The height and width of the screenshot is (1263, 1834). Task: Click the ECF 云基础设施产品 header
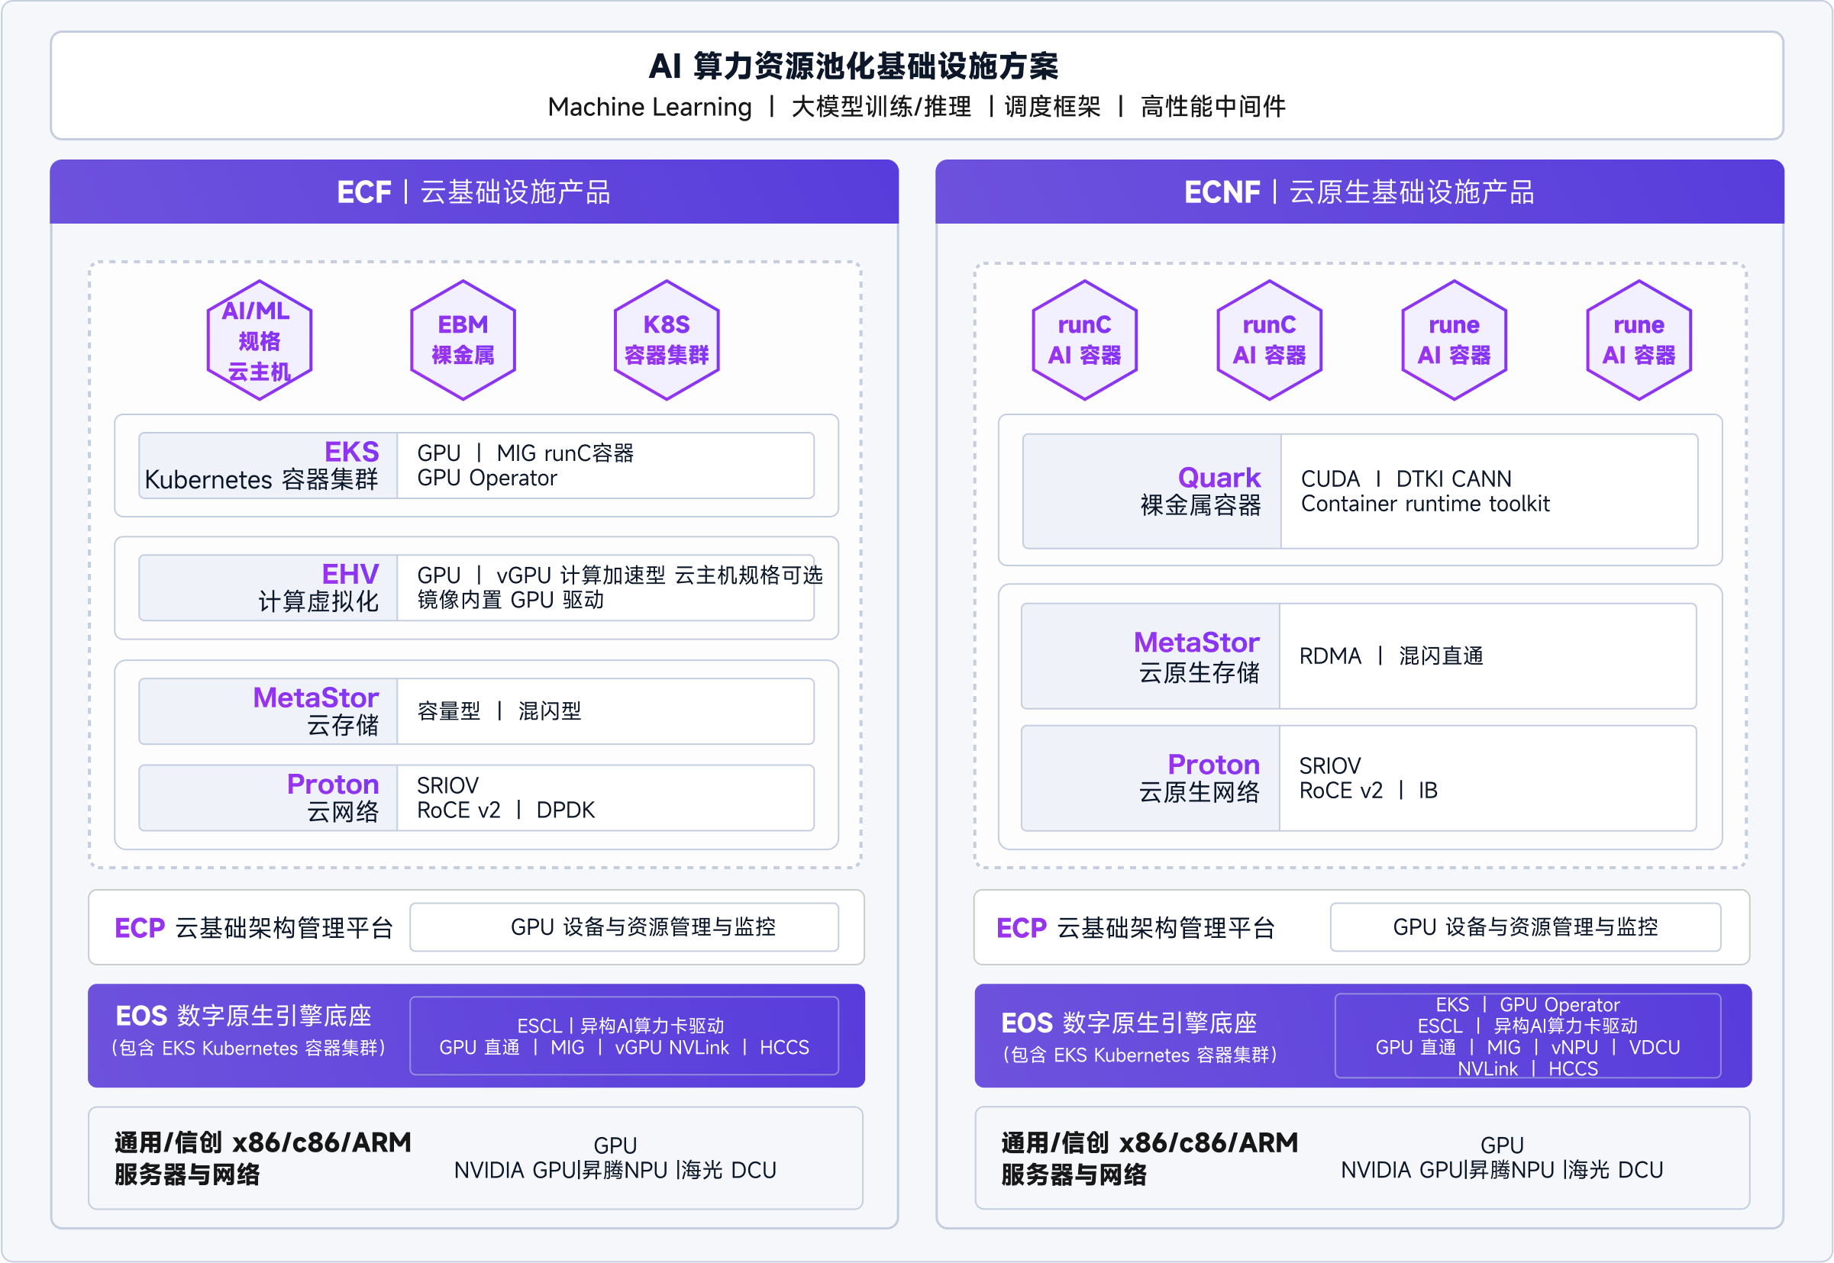[474, 192]
